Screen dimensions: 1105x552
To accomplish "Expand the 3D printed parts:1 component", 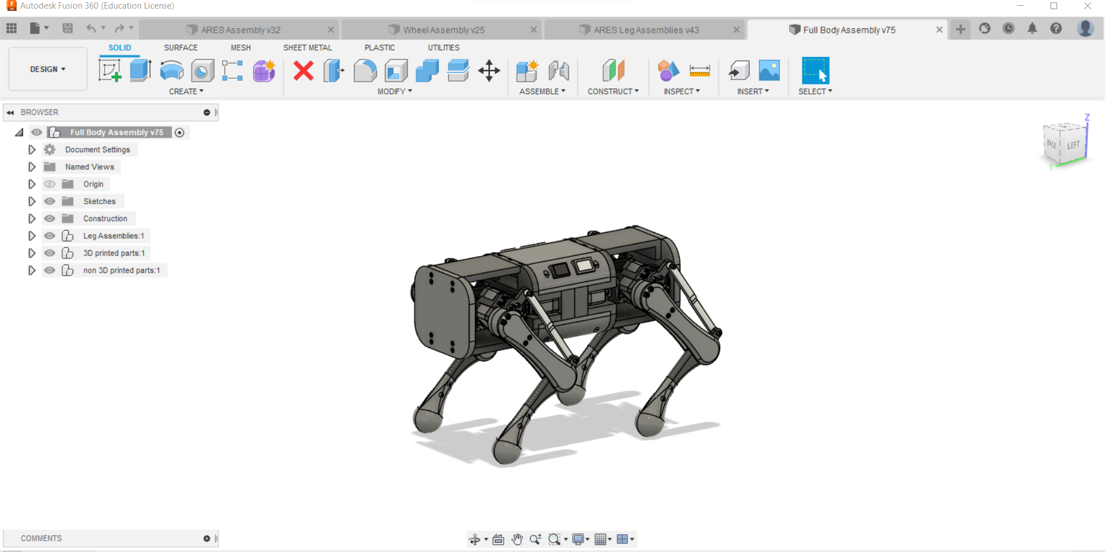I will point(32,253).
